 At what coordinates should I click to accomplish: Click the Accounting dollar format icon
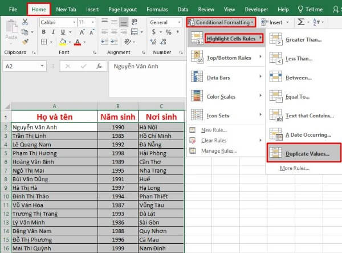pos(154,32)
